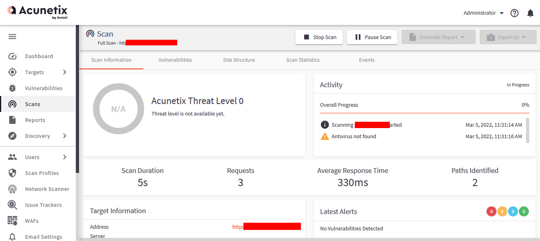Click the 'Mar 5, 2022, 11:31:16 AM' timestamp
This screenshot has width=540, height=241.
(494, 136)
